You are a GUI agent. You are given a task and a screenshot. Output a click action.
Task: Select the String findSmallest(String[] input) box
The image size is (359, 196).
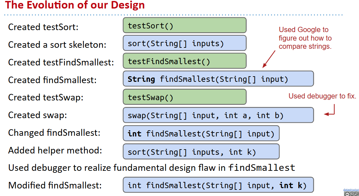pyautogui.click(x=218, y=79)
